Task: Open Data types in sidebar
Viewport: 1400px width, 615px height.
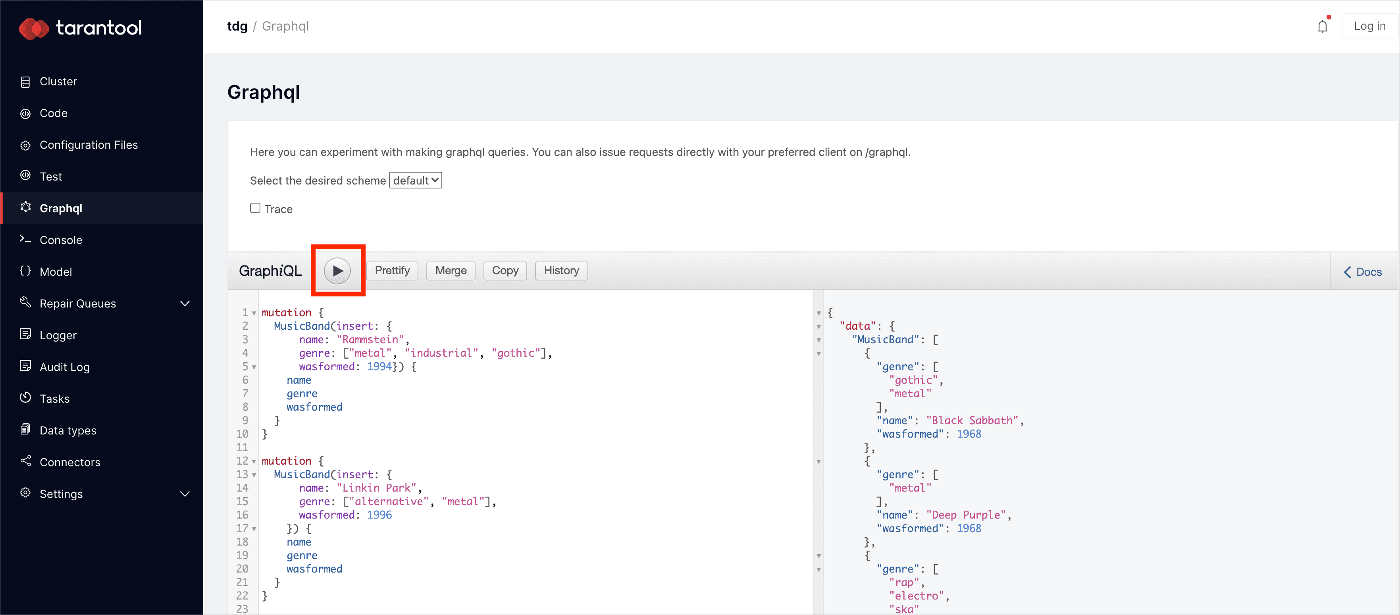Action: (x=102, y=431)
